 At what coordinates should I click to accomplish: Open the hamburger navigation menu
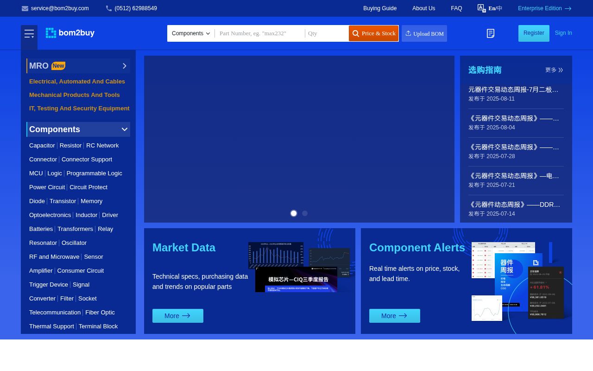click(x=29, y=33)
